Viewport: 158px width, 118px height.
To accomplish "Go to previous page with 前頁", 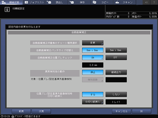I will pos(21,111).
